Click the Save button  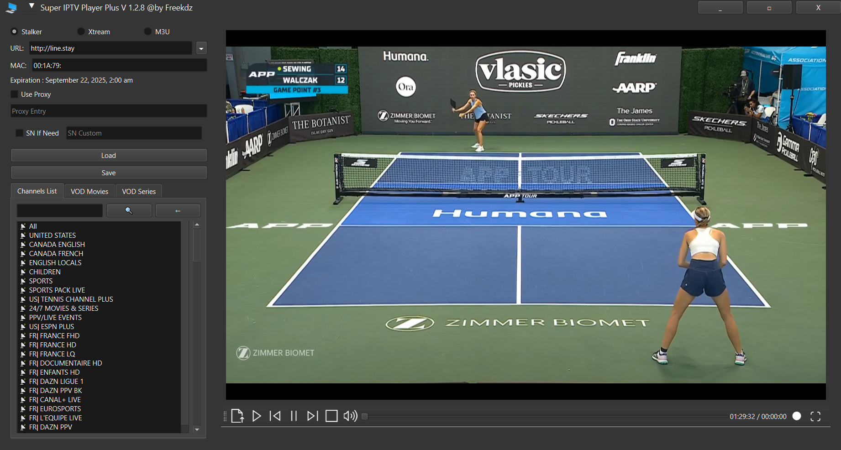[x=109, y=173]
